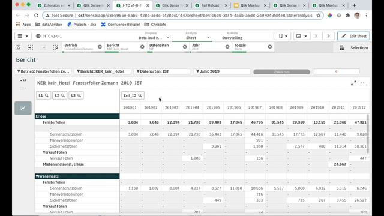The height and width of the screenshot is (216, 384).
Task: Click the vertical table scrollbar
Action: coord(368,133)
